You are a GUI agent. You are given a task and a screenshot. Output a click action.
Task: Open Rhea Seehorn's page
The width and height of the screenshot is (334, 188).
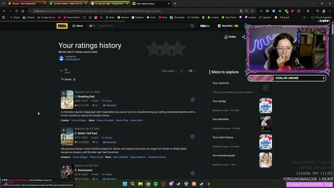coord(138,157)
